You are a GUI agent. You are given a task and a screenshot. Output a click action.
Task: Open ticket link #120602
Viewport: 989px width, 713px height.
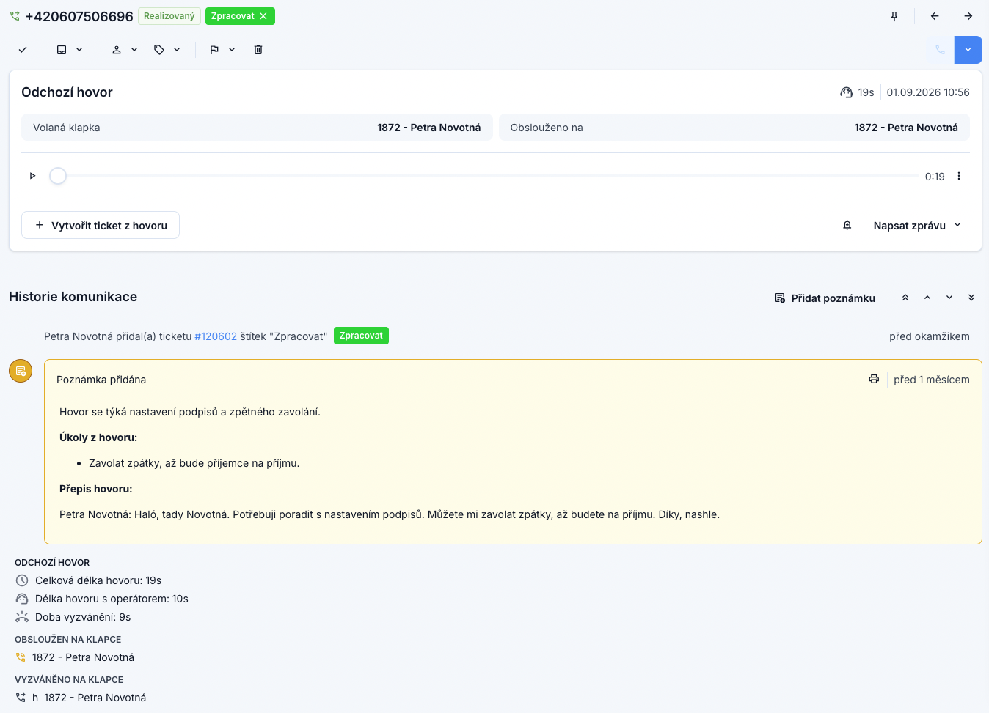(x=216, y=336)
